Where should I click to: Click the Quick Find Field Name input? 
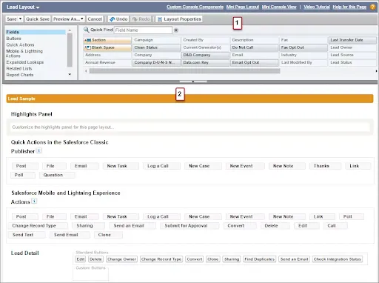point(143,30)
